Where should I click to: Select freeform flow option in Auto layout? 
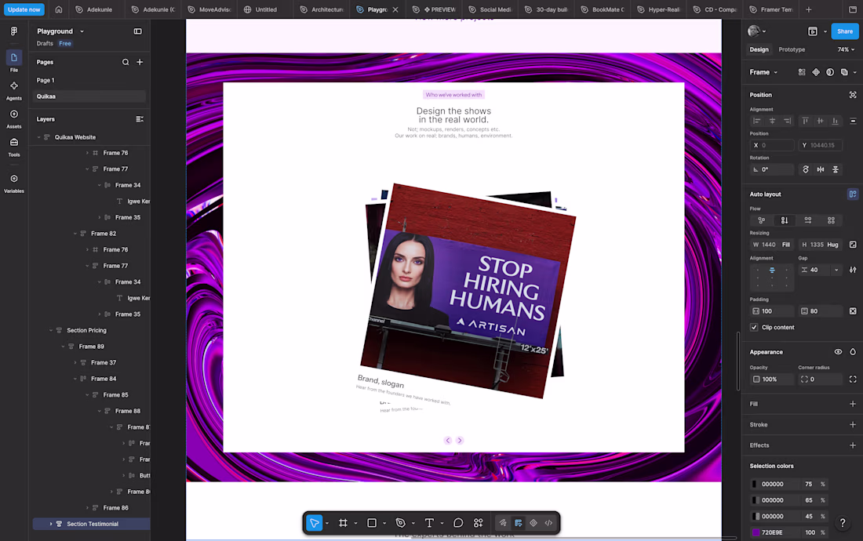(761, 220)
